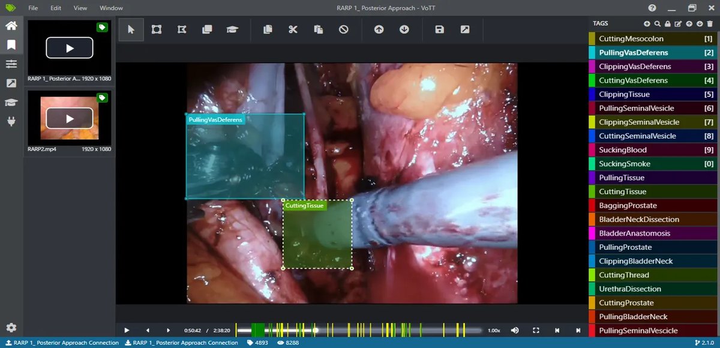The width and height of the screenshot is (720, 348).
Task: Apply the CuttingVasDeferens tag
Action: [x=652, y=80]
